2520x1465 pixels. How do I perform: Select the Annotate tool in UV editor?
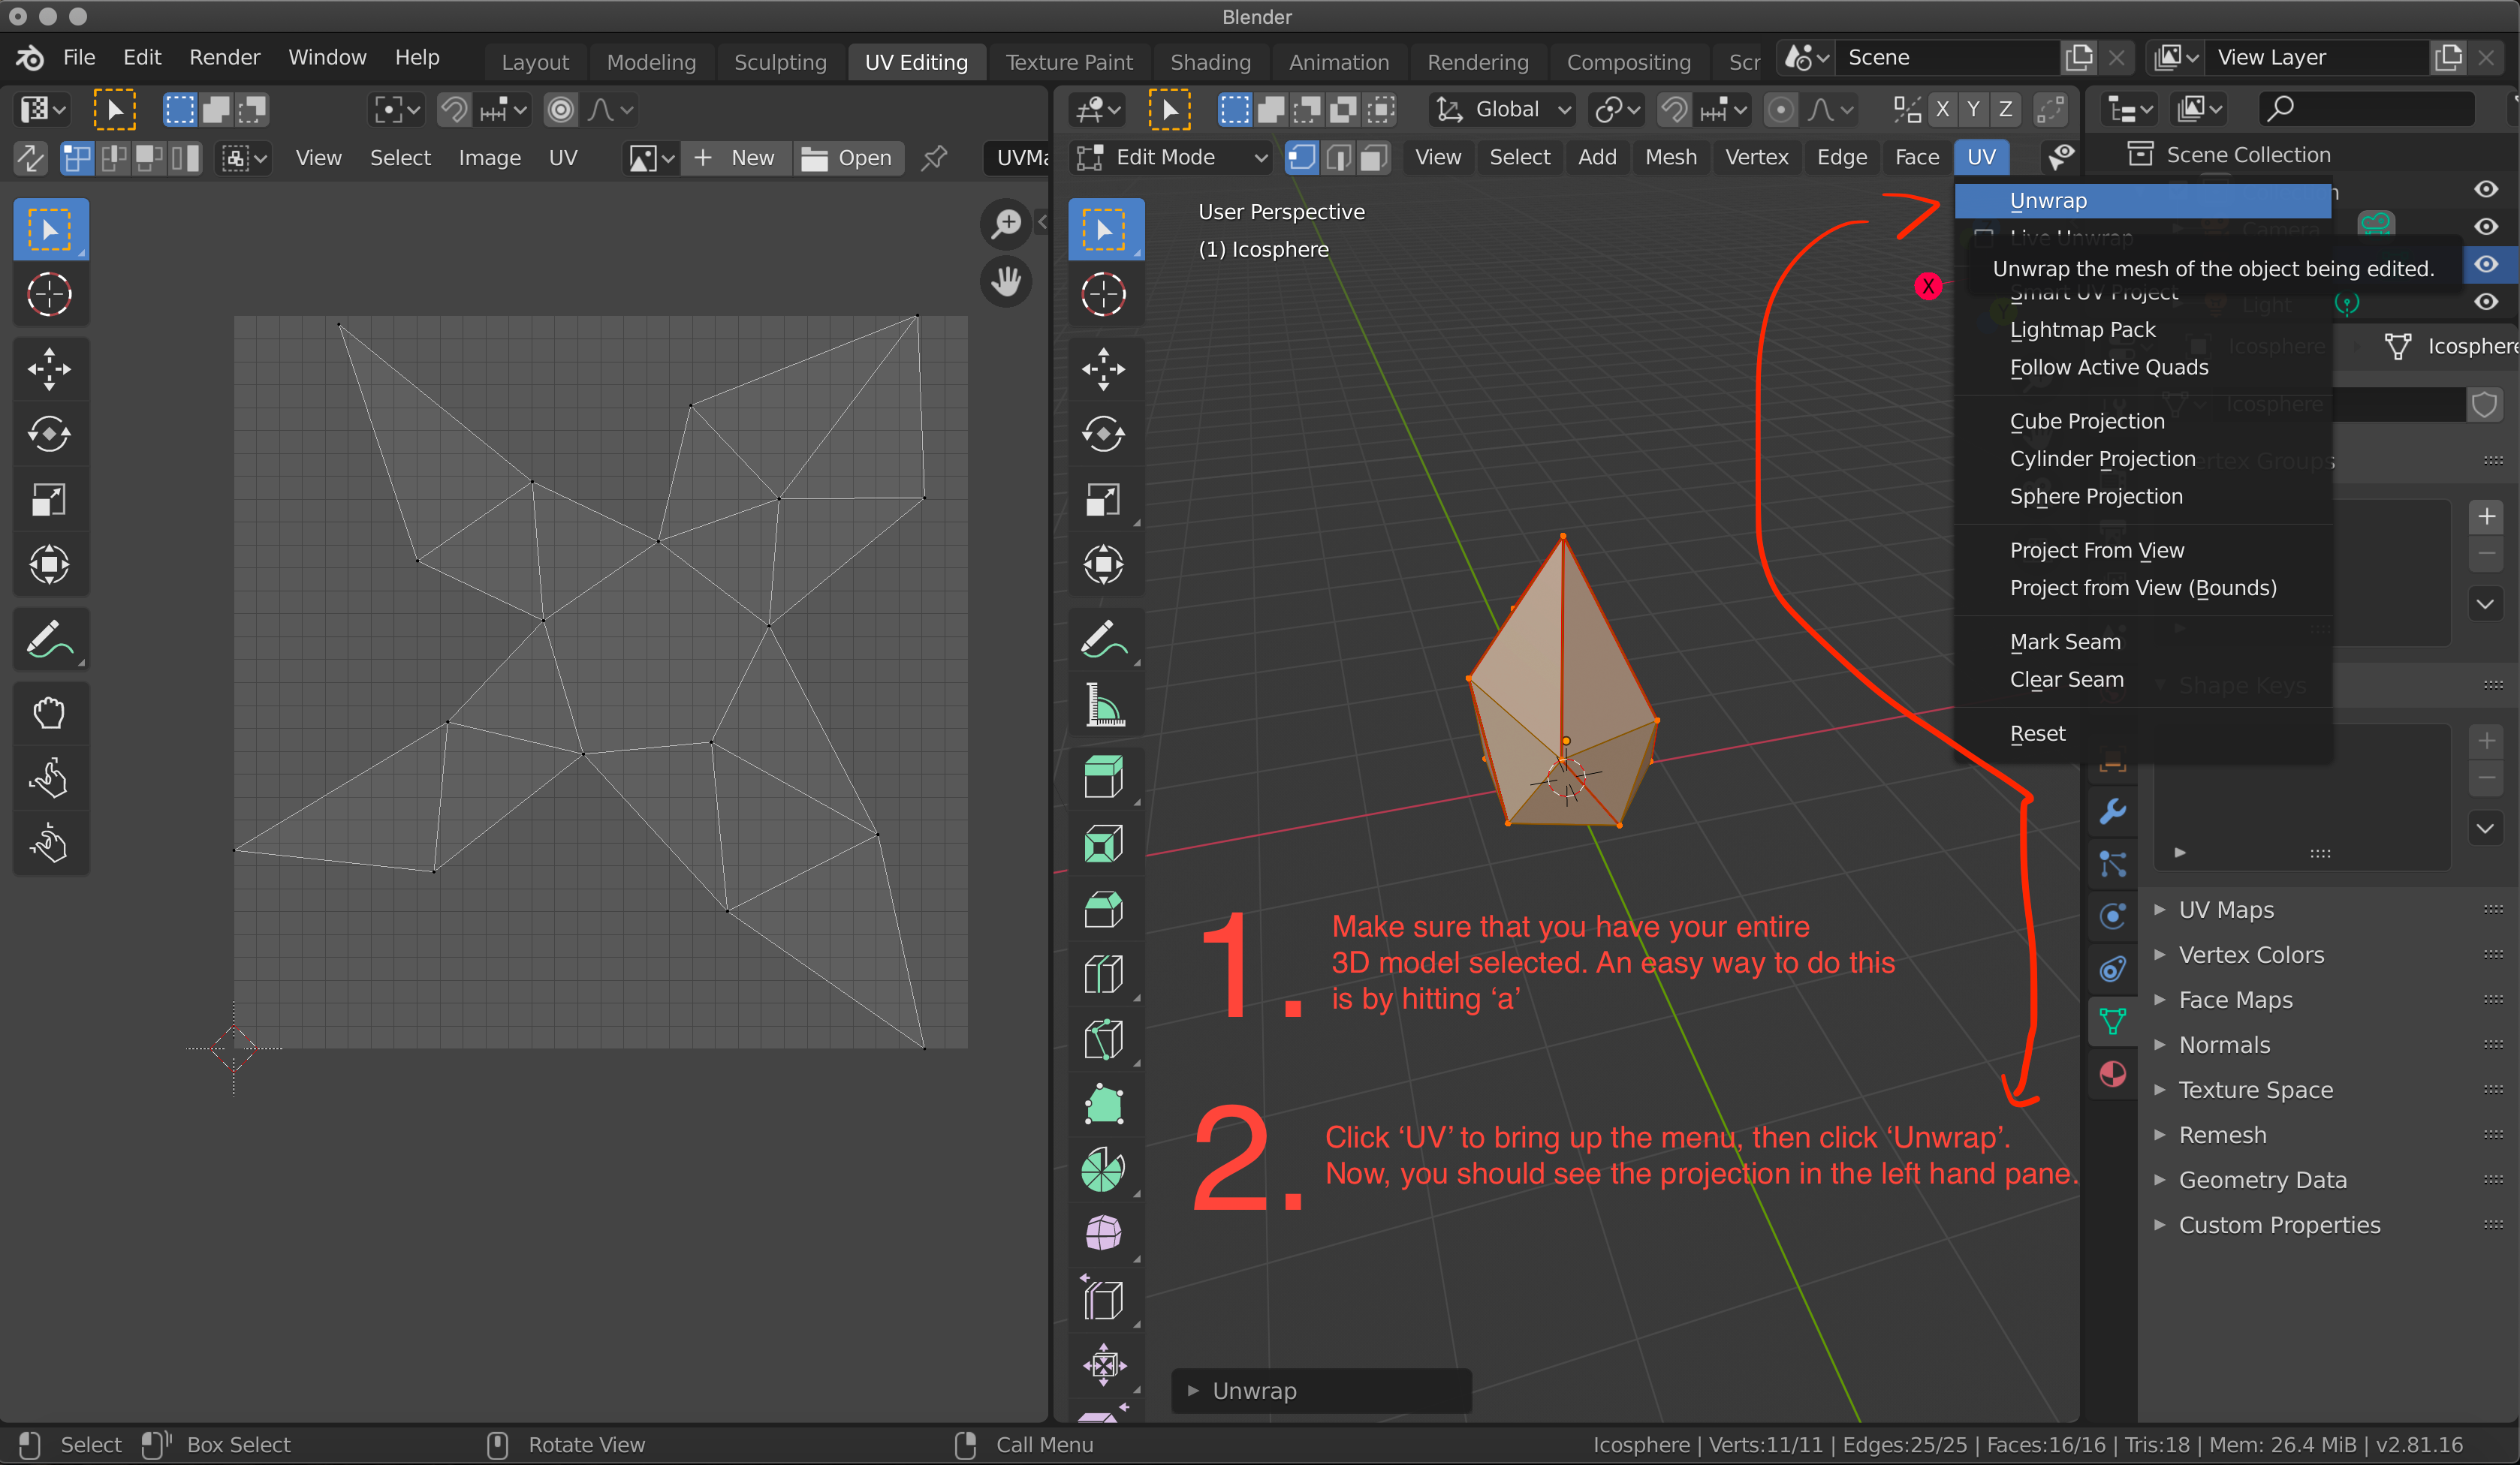tap(50, 639)
